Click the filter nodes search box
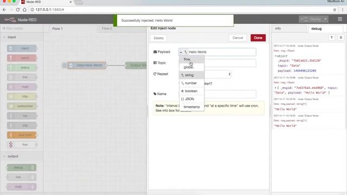 [22, 28]
